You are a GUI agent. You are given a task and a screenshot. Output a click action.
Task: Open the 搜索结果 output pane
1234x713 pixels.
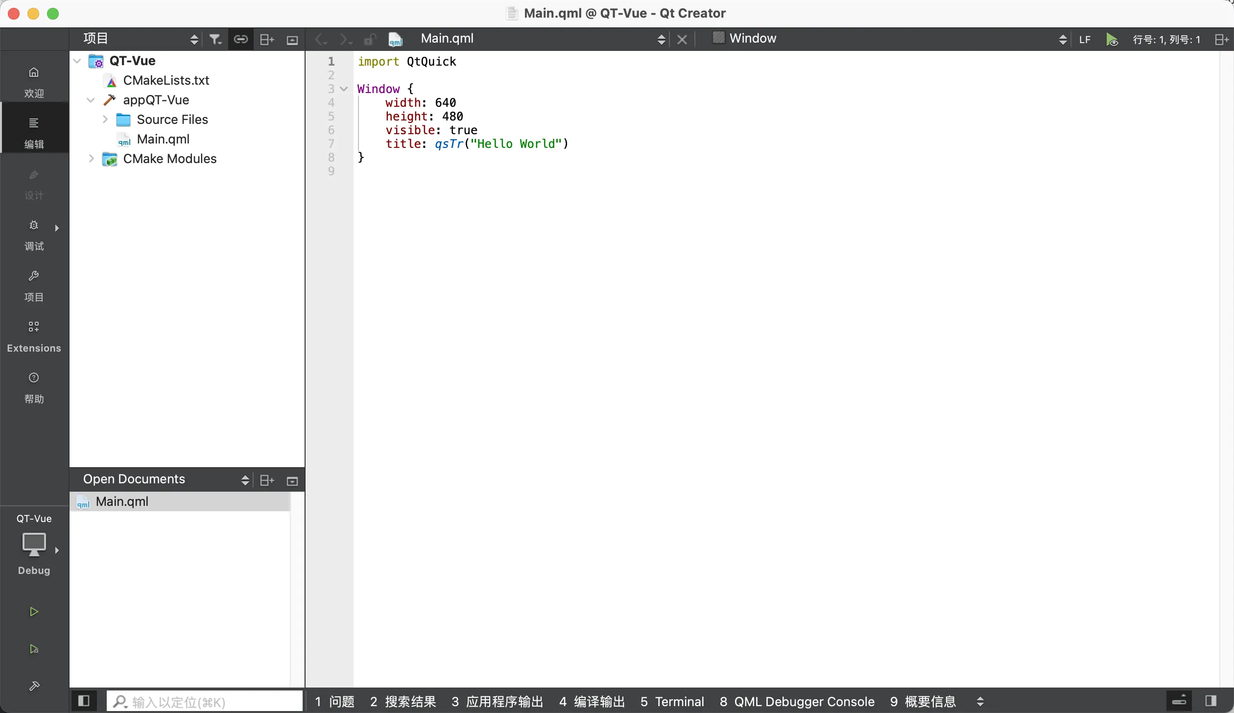coord(403,701)
